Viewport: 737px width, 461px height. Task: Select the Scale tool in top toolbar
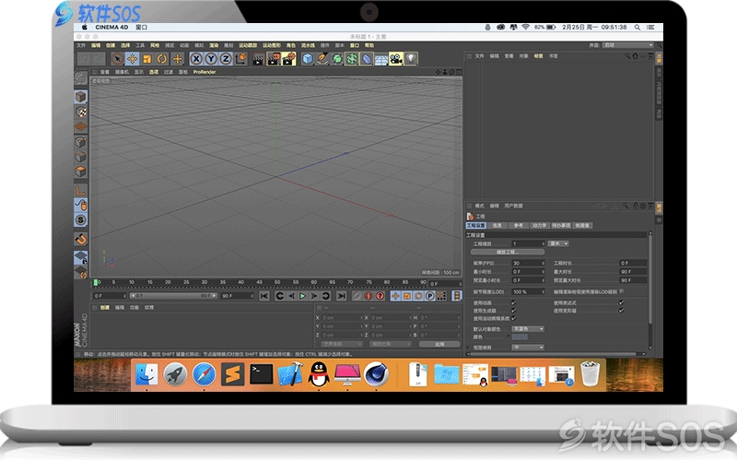tap(147, 59)
